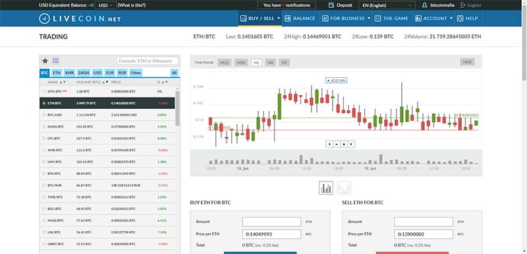Select the ETH market tab
The width and height of the screenshot is (527, 254).
point(57,73)
